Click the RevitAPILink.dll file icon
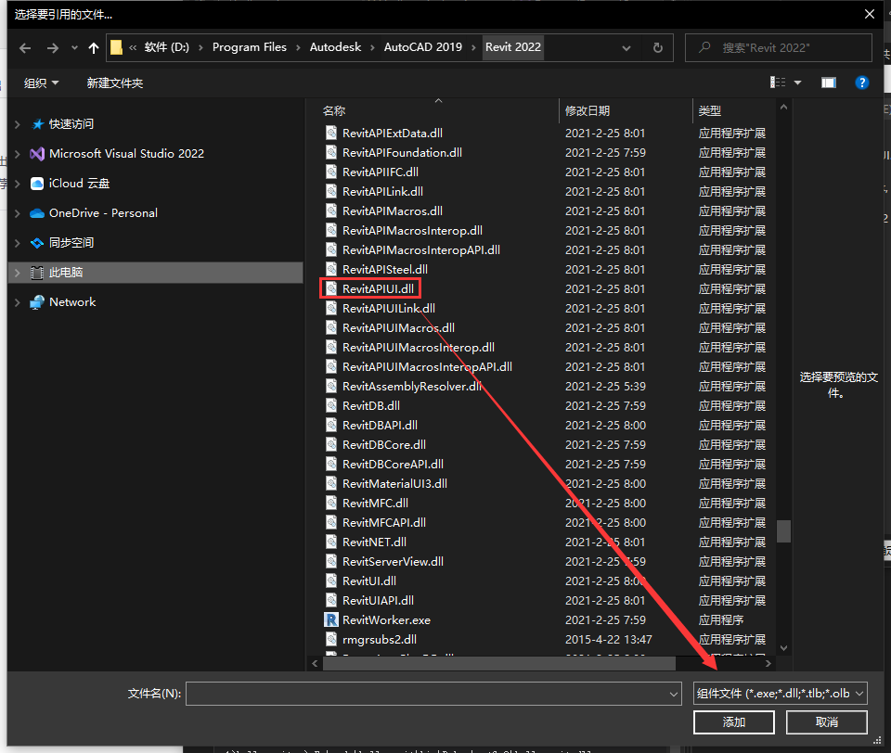891x753 pixels. tap(331, 191)
